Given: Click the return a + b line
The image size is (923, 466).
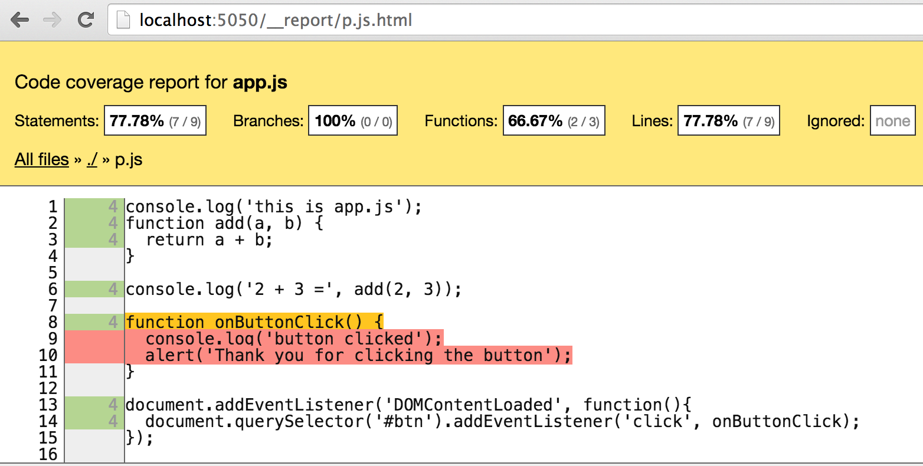Looking at the screenshot, I should [210, 239].
